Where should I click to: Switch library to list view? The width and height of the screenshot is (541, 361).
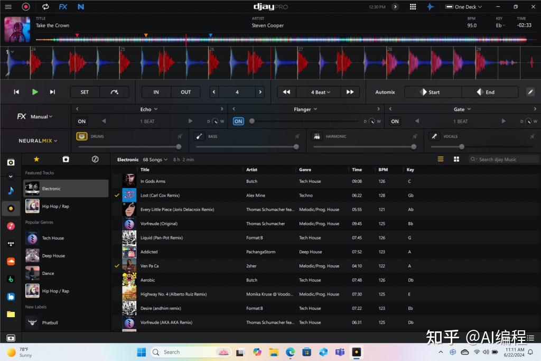point(441,159)
